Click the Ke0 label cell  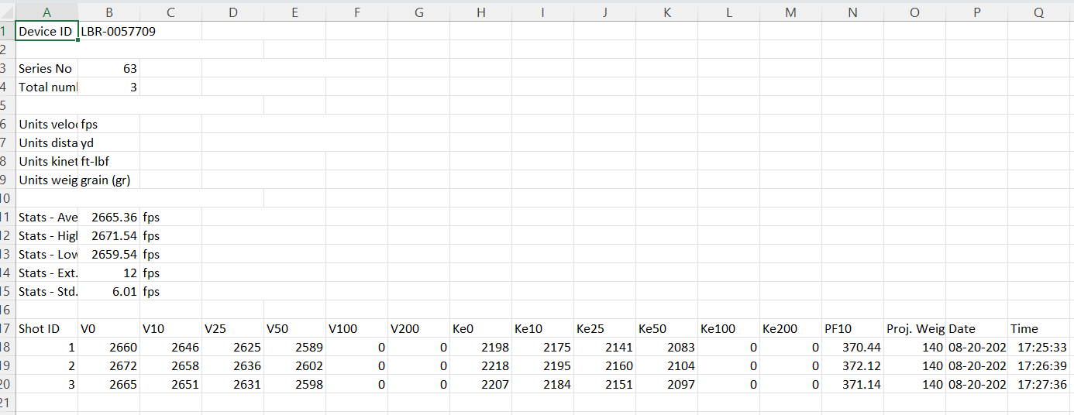coord(481,328)
